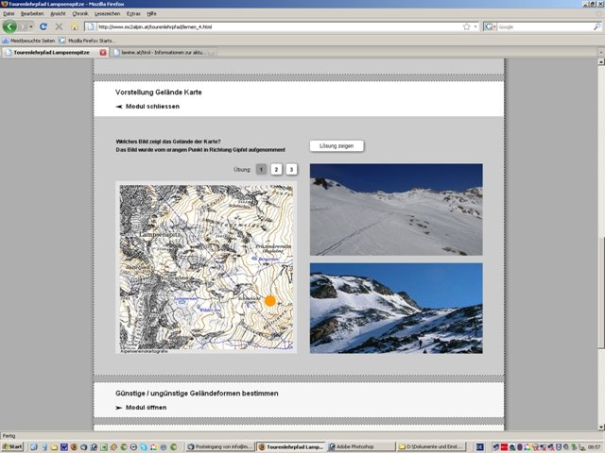Image resolution: width=605 pixels, height=453 pixels.
Task: Bookmark this page with the star icon
Action: 466,26
